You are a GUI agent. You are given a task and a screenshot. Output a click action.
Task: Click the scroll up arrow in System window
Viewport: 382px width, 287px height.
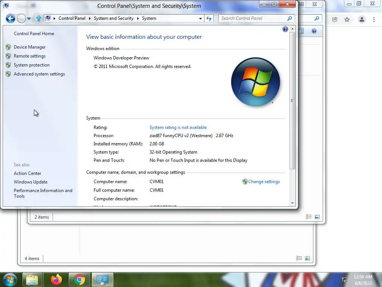(x=292, y=29)
